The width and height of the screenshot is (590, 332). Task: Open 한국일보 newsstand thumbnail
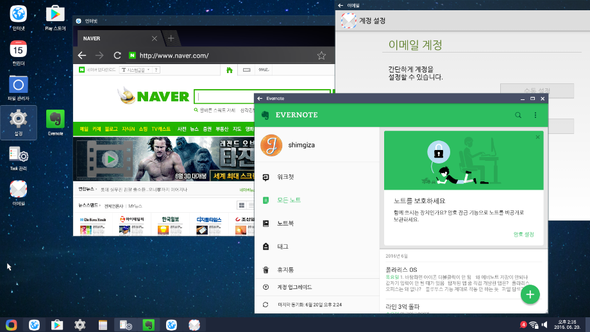(x=170, y=226)
